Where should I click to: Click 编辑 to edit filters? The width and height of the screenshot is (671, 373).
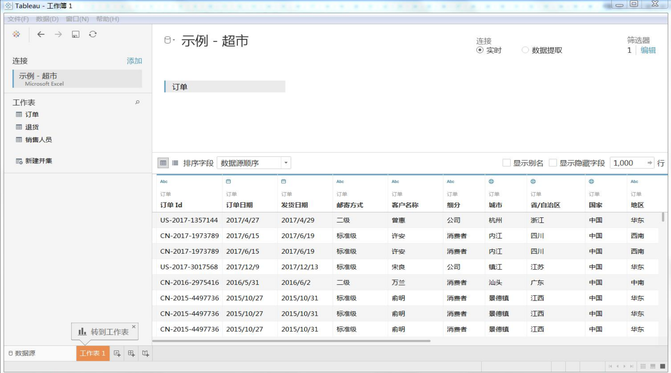[x=648, y=50]
